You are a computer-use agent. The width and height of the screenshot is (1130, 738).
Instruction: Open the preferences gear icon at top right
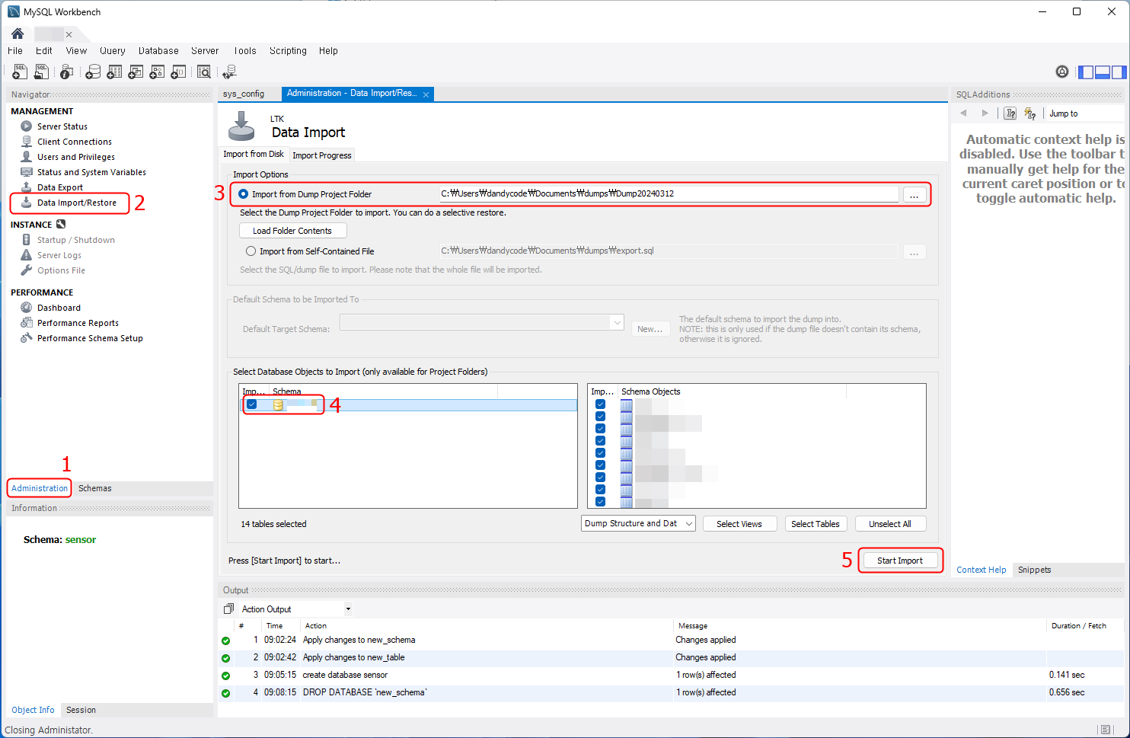(1062, 72)
